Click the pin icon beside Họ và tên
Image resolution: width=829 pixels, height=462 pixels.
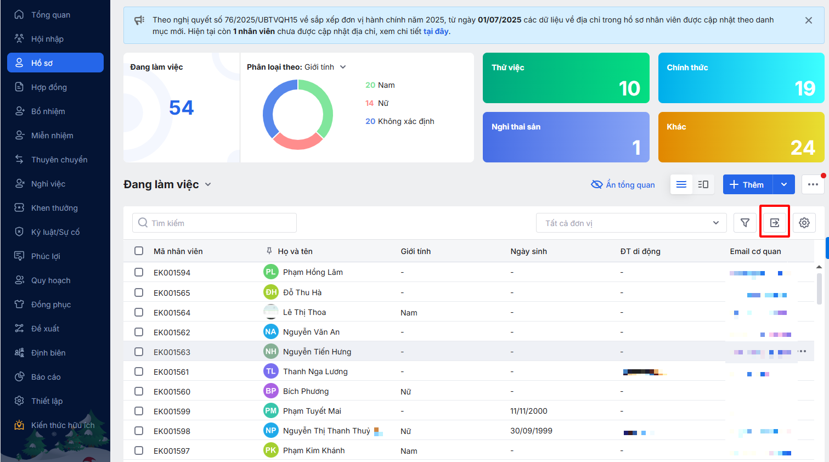pyautogui.click(x=269, y=251)
